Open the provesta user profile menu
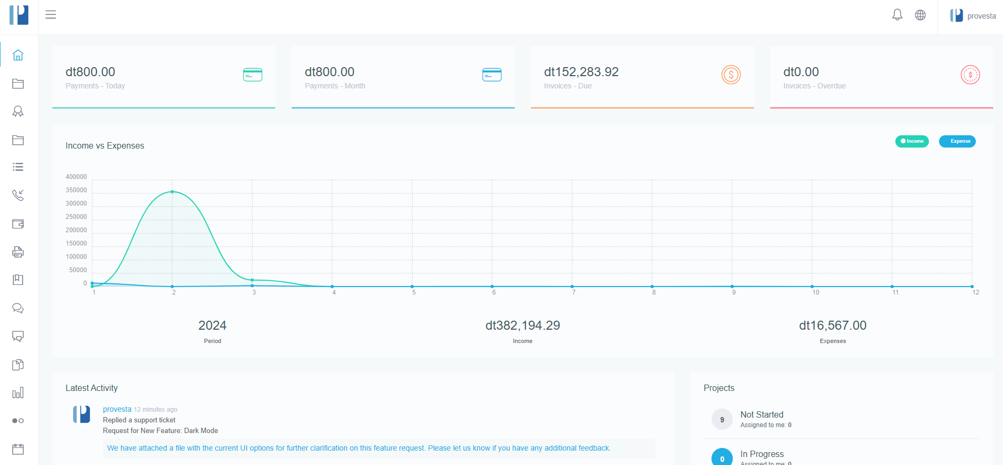 coord(973,16)
